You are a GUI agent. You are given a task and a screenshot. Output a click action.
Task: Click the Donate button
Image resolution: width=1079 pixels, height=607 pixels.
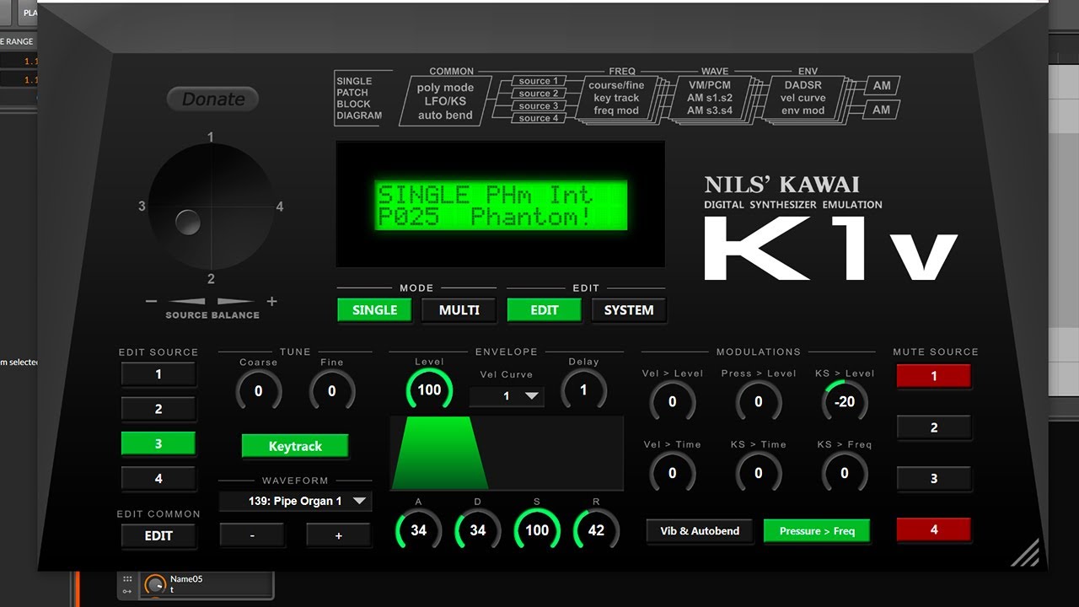(x=212, y=99)
